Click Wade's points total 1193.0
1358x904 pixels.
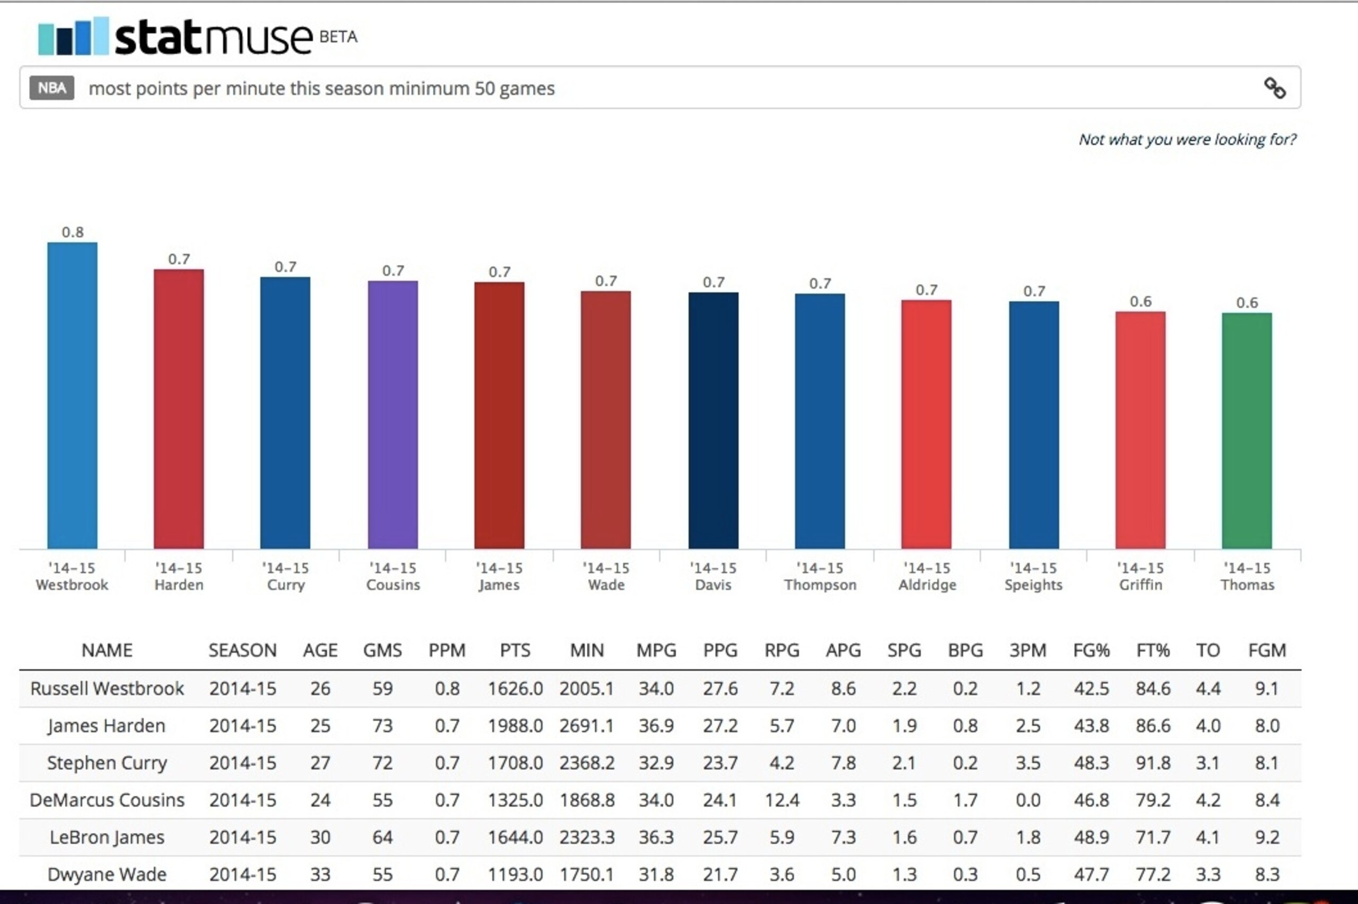click(515, 875)
